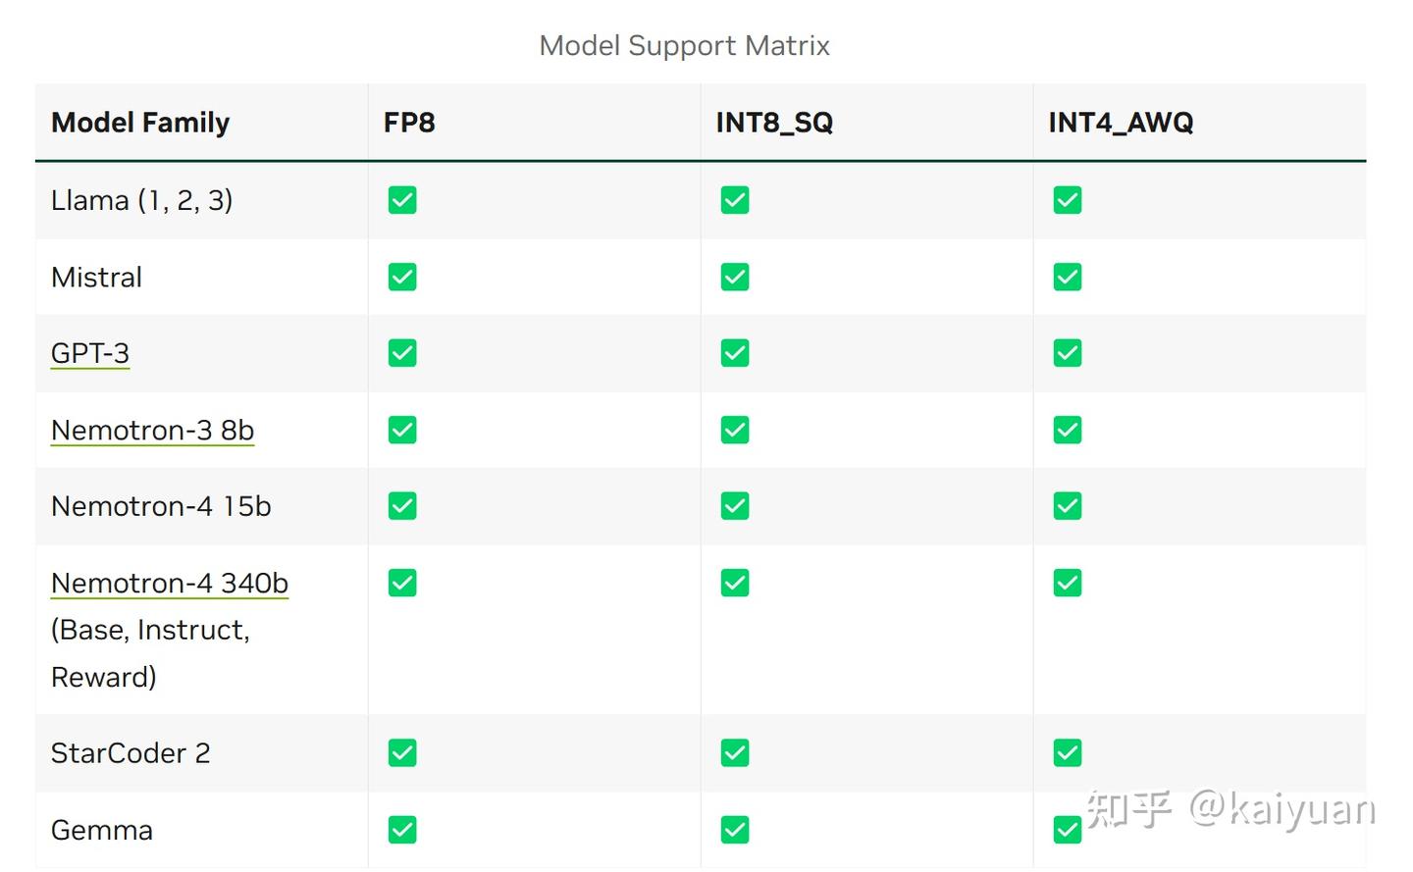Click the INT4_AWQ checkmark for GPT-3

coord(1068,353)
